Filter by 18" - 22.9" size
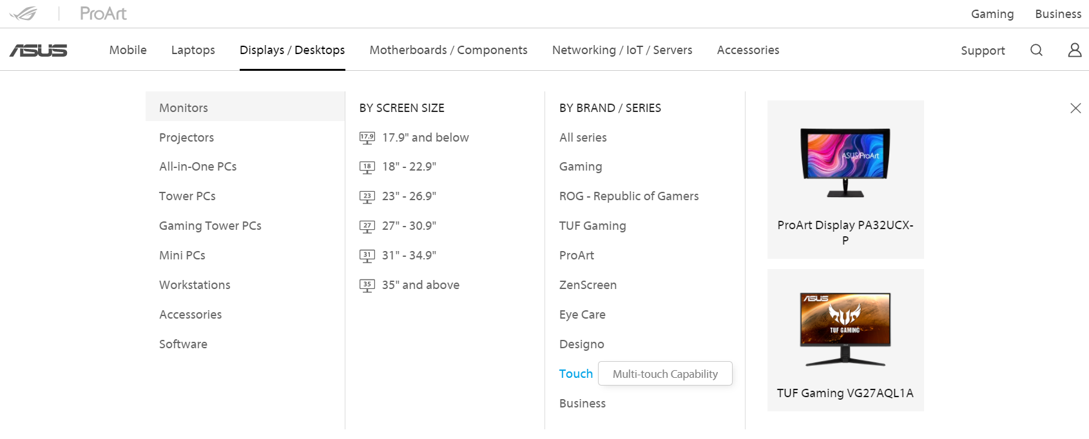Image resolution: width=1089 pixels, height=439 pixels. click(409, 167)
